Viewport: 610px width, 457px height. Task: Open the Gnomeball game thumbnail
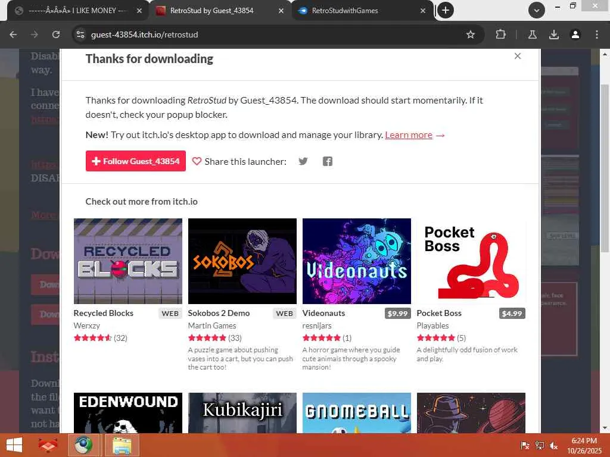[x=357, y=413]
